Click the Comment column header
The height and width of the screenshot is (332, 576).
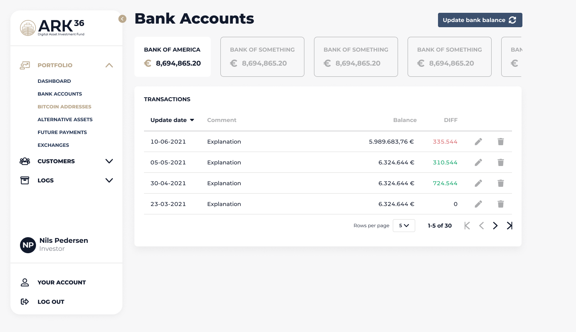[x=222, y=120]
